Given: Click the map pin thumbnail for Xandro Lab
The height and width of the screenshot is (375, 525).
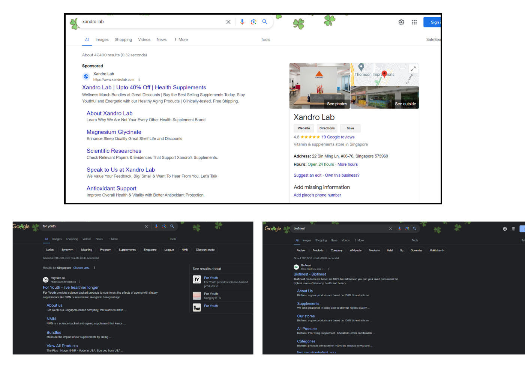Looking at the screenshot, I should tap(384, 74).
